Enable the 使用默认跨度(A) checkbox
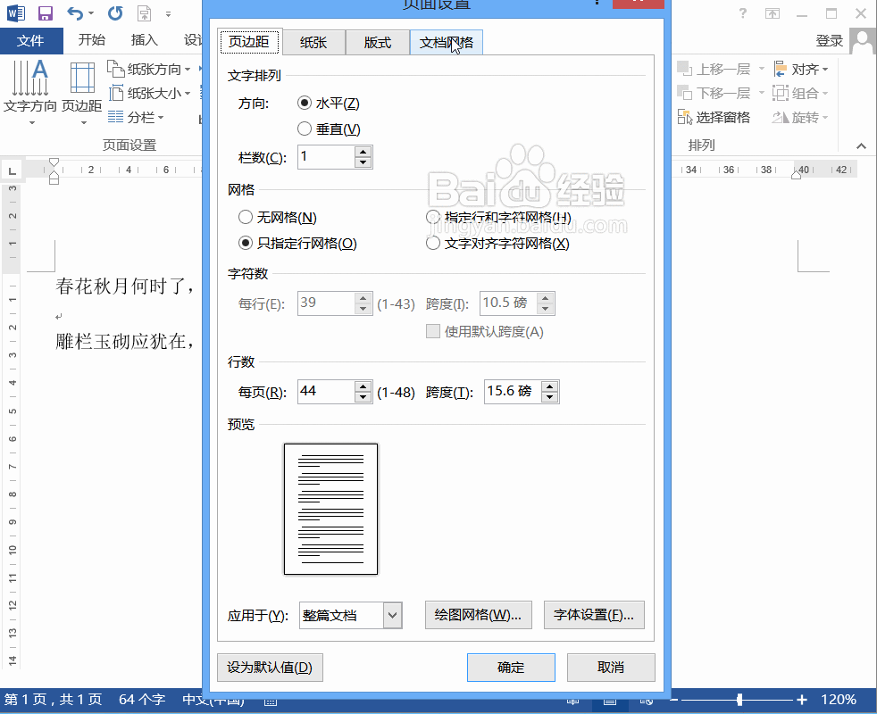This screenshot has height=714, width=877. (x=432, y=331)
